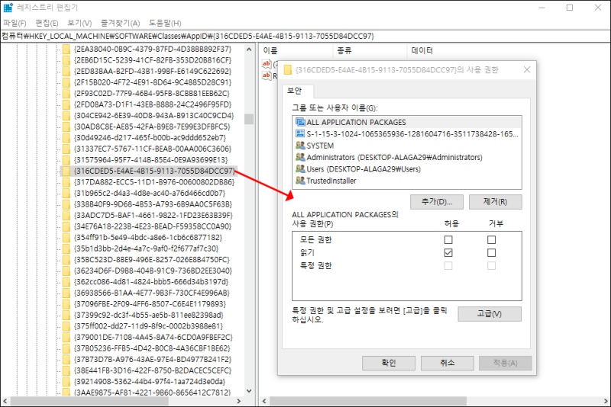Click folder icon of {338B40F9-9D68-4B53-A793-6B9AA0C5F63B}
This screenshot has width=611, height=407.
click(x=66, y=204)
